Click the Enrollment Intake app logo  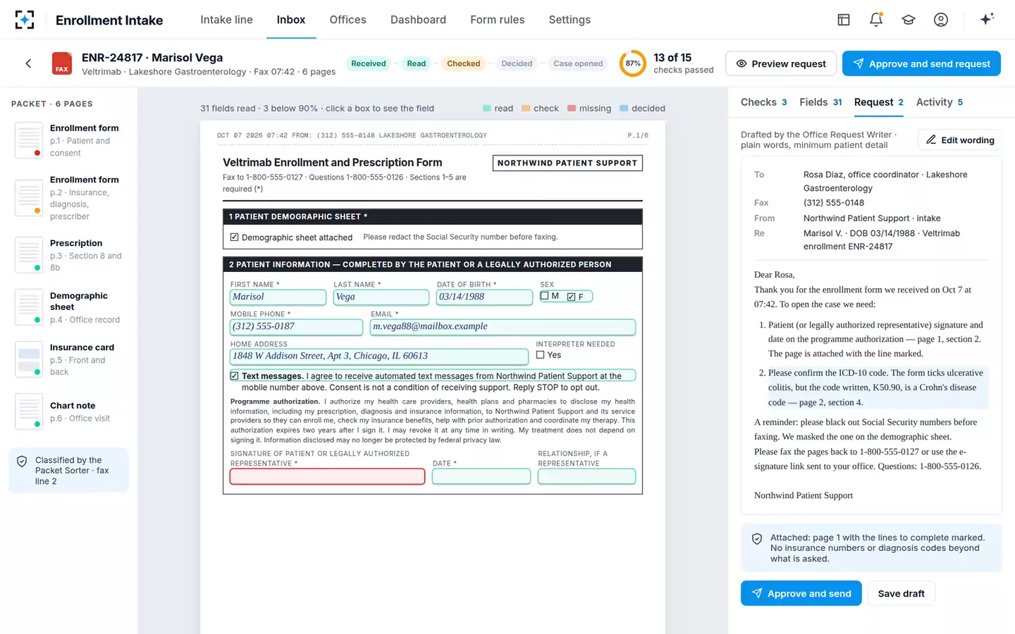click(25, 20)
